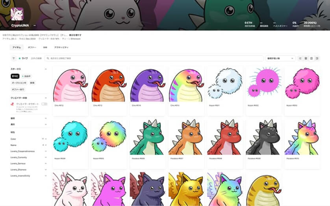The width and height of the screenshot is (330, 206).
Task: Open the rainbow winged cat item
Action: pyautogui.click(x=225, y=189)
